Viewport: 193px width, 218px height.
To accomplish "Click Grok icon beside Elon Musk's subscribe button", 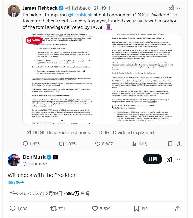I will pyautogui.click(x=169, y=159).
